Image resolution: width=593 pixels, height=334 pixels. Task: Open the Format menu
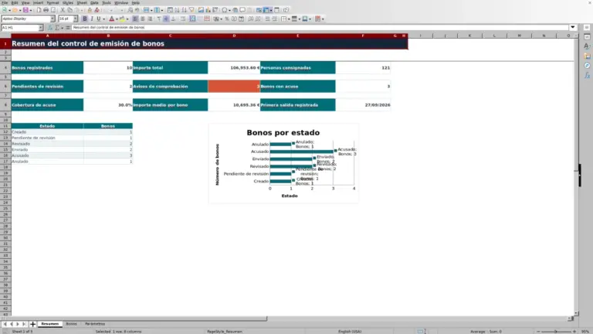point(53,2)
